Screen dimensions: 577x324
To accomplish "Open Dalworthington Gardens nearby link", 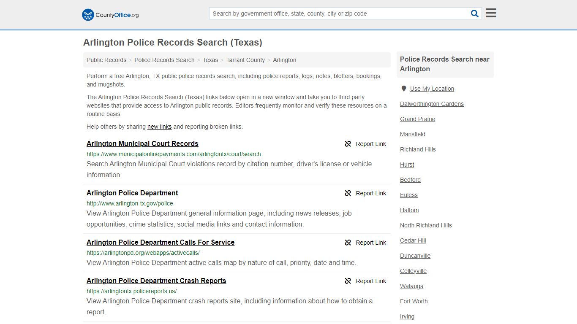I will [432, 104].
